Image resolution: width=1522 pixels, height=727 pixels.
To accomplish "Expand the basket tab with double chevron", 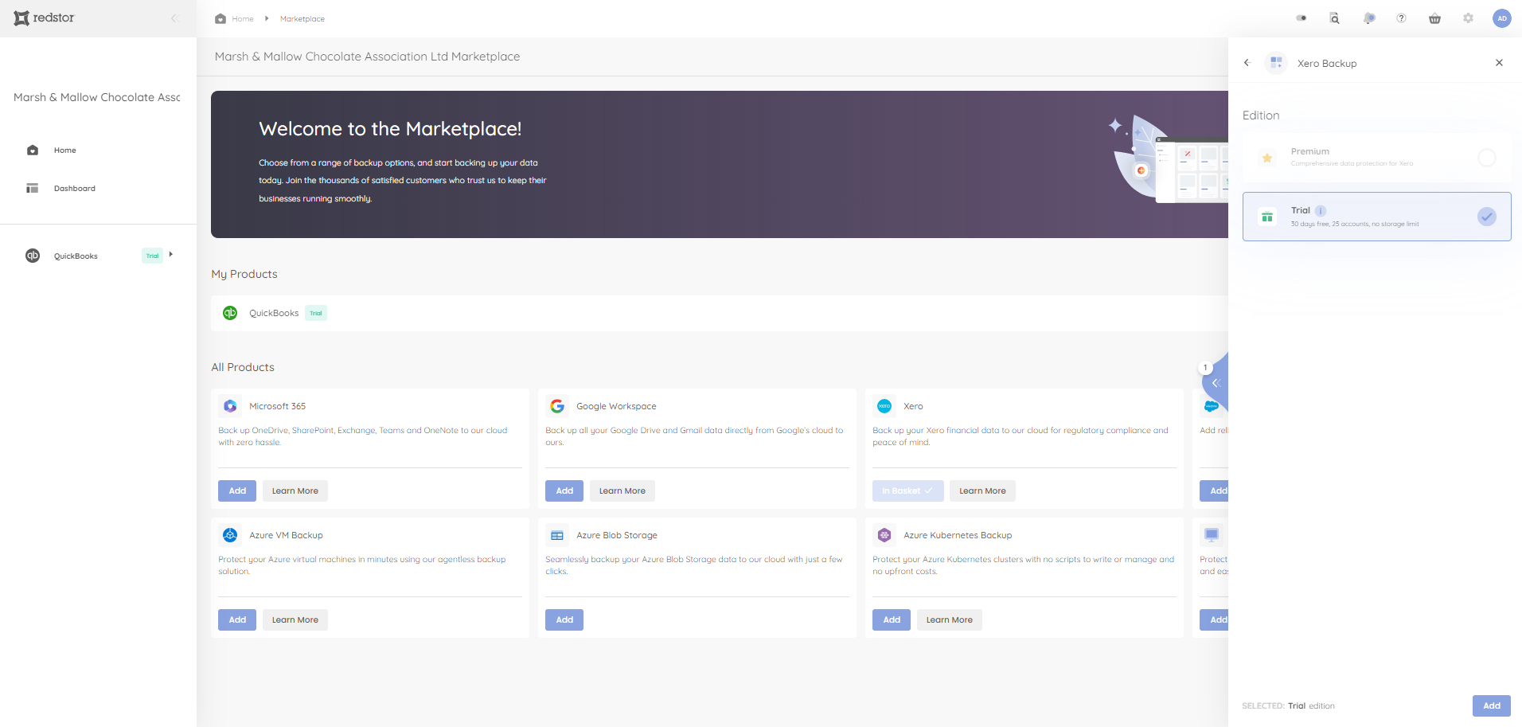I will [1216, 383].
